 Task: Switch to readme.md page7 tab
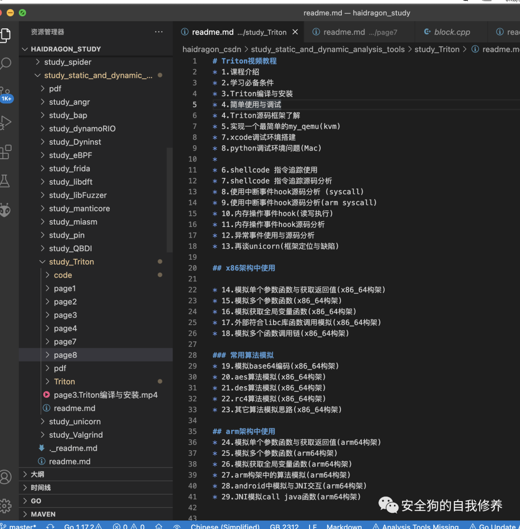click(359, 32)
